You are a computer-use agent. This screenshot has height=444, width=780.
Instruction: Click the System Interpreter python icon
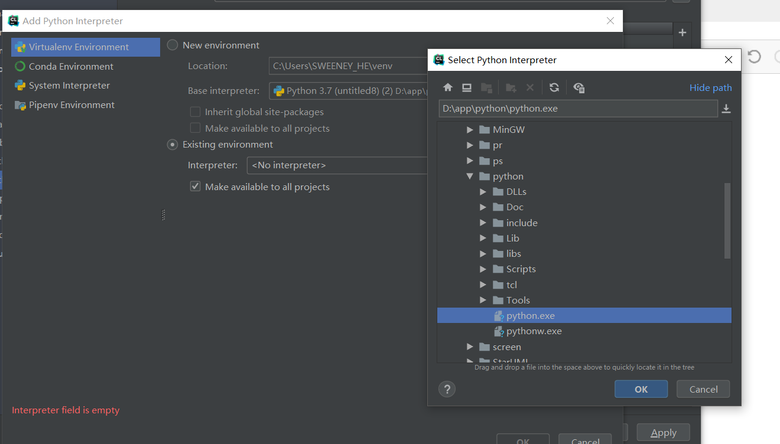coord(20,86)
